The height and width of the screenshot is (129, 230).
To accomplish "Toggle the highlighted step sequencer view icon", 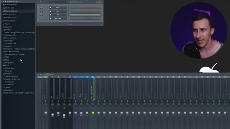I will (99, 2).
